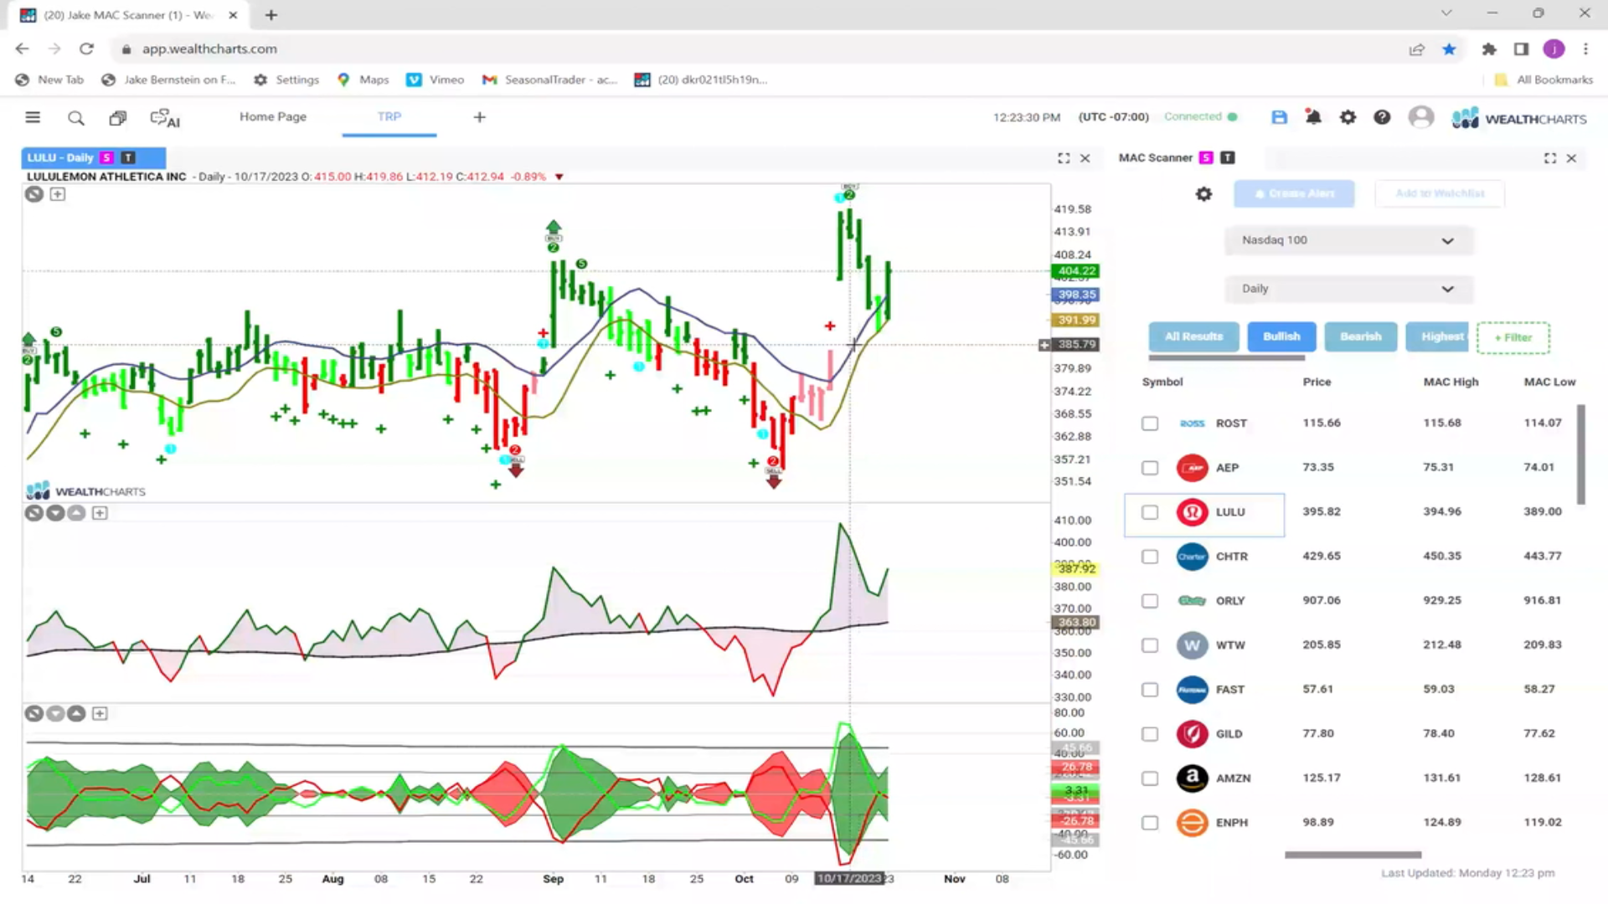Open the help question mark icon
This screenshot has width=1608, height=904.
(x=1382, y=117)
